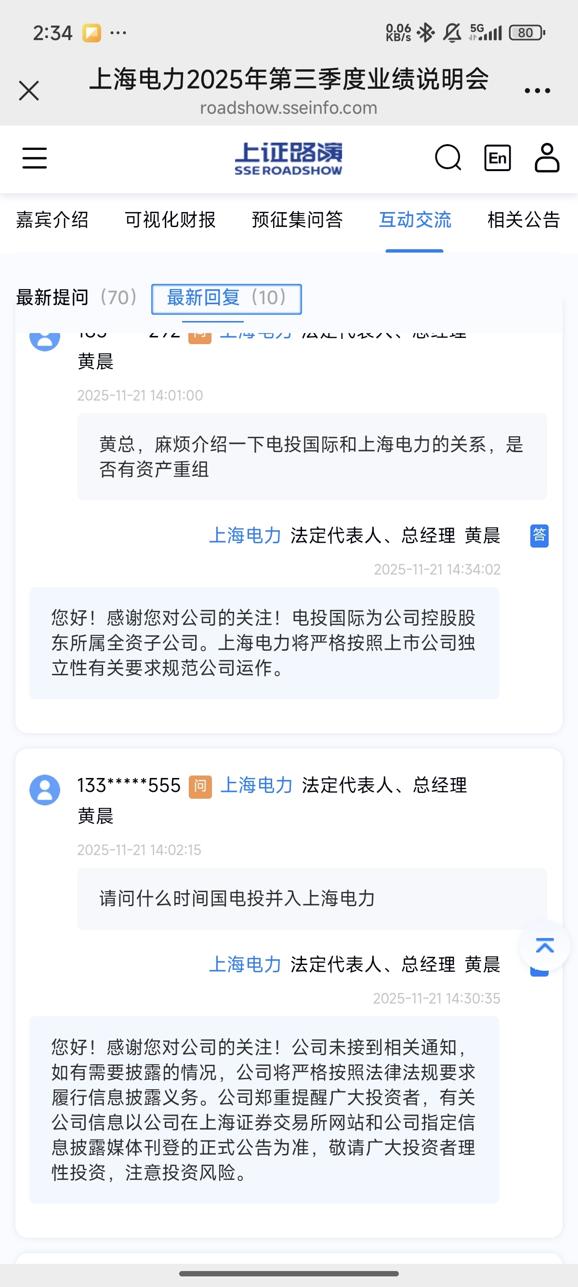578x1287 pixels.
Task: Tap the 133*****555 user avatar
Action: pos(45,790)
